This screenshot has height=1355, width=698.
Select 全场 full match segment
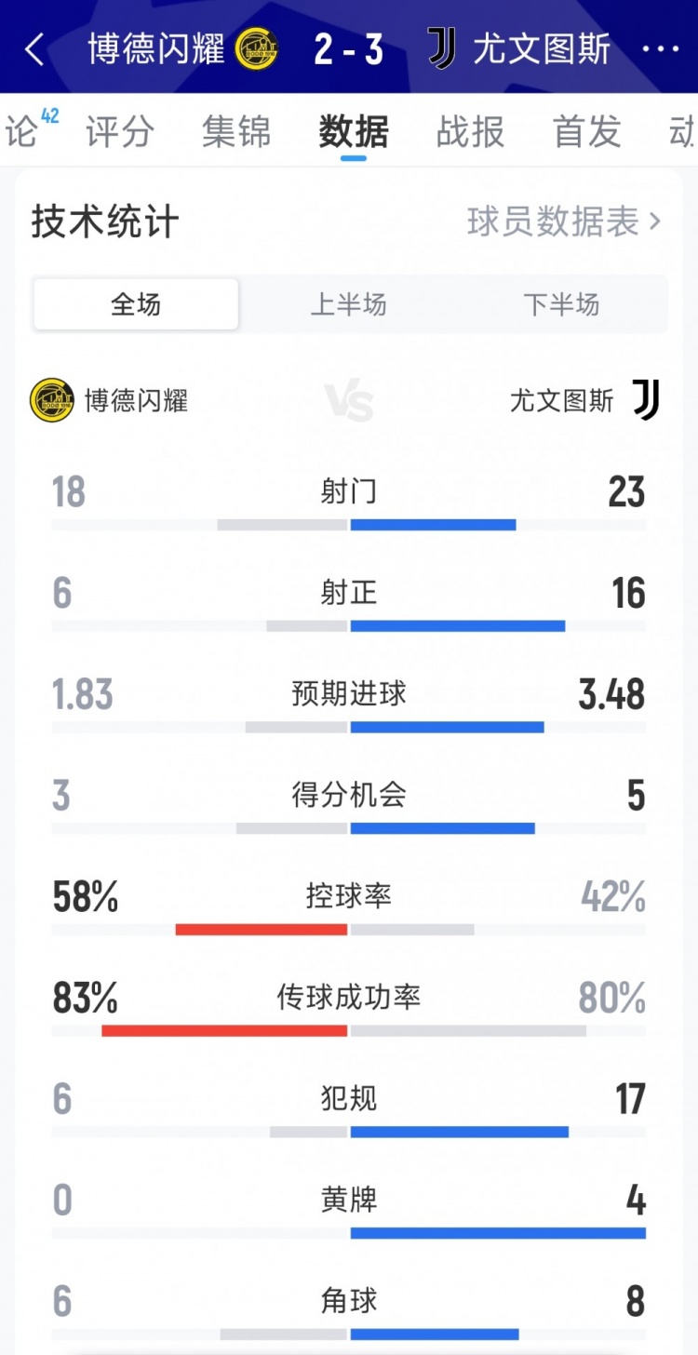coord(136,304)
